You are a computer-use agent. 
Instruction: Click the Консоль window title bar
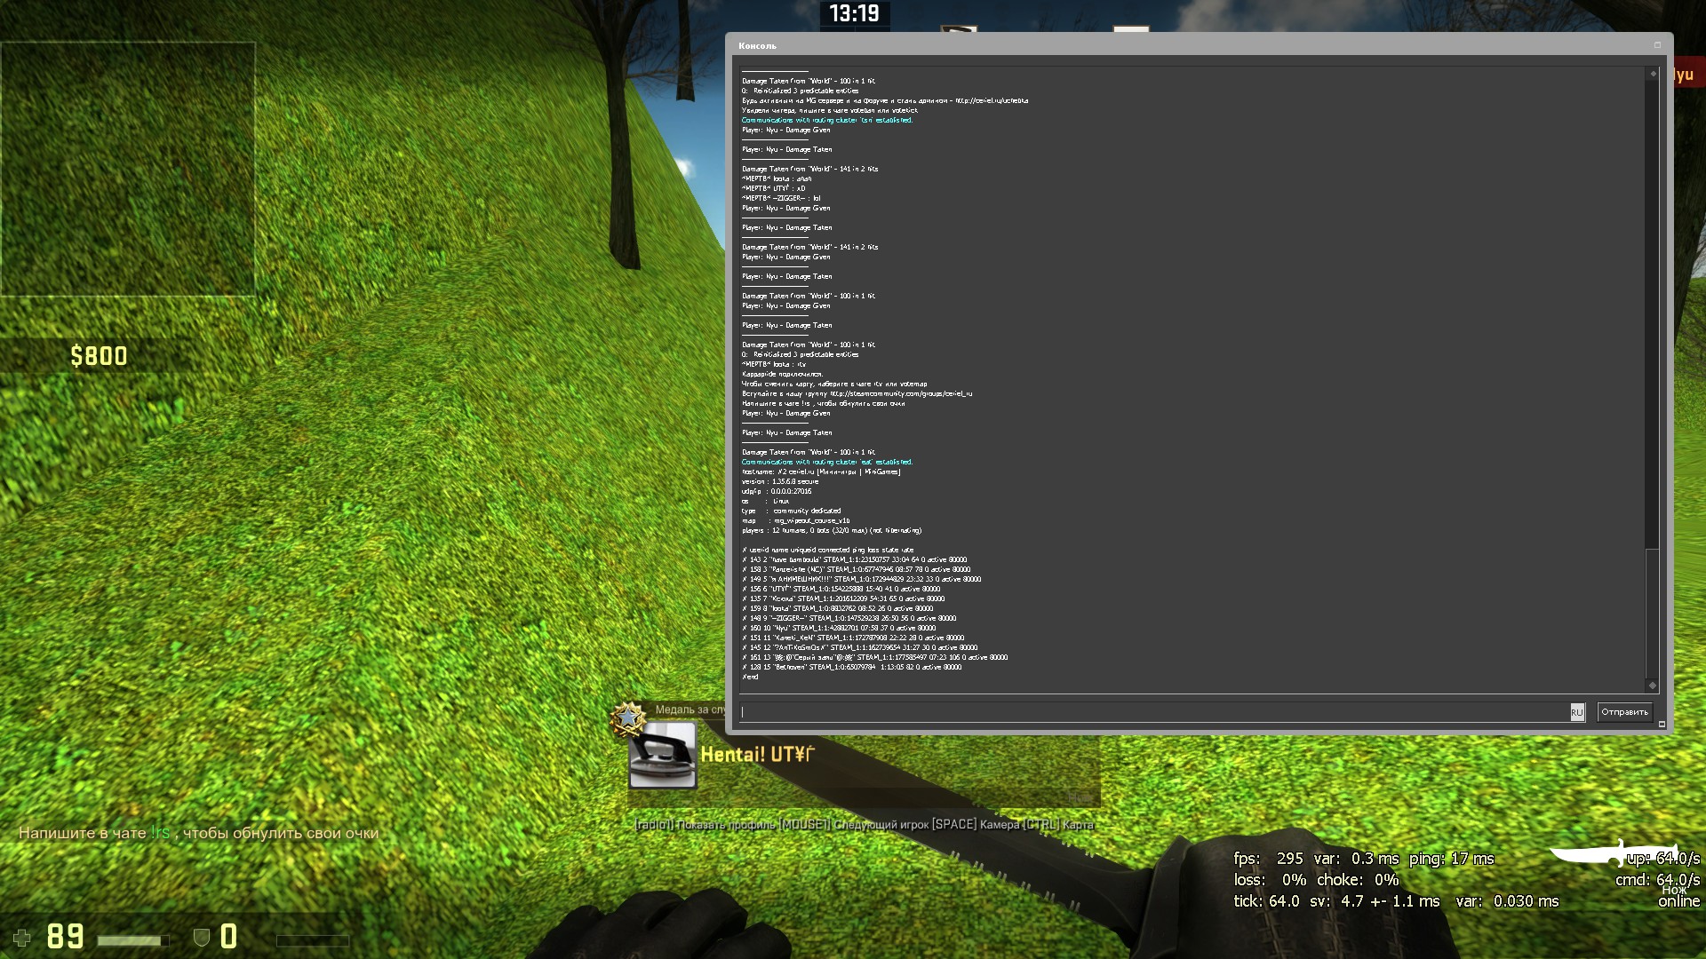click(1155, 45)
